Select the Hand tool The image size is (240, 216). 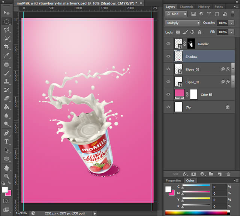(6, 168)
